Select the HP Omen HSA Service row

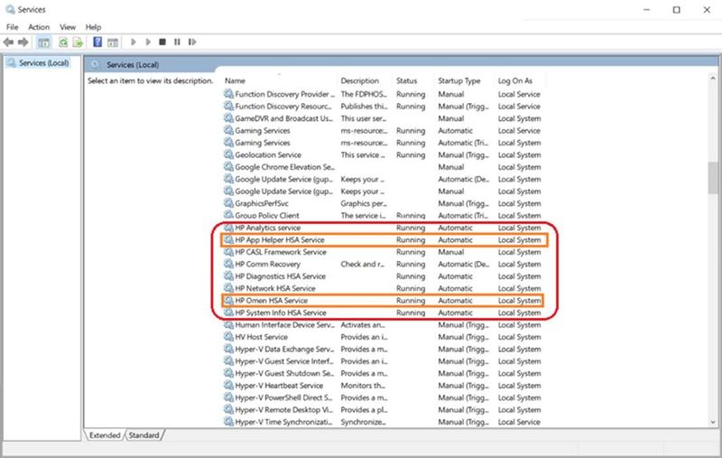384,301
